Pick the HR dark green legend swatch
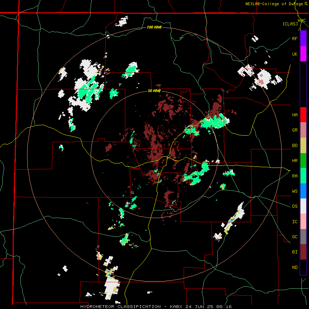This screenshot has height=309, width=309. click(303, 161)
